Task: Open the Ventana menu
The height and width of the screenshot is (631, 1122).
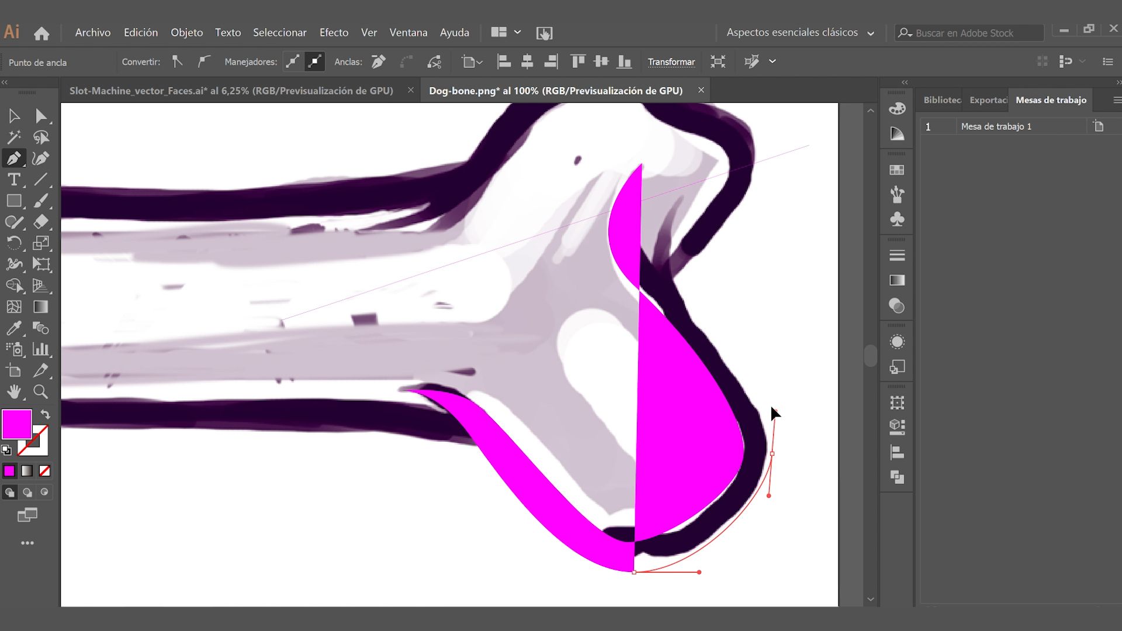Action: [408, 33]
